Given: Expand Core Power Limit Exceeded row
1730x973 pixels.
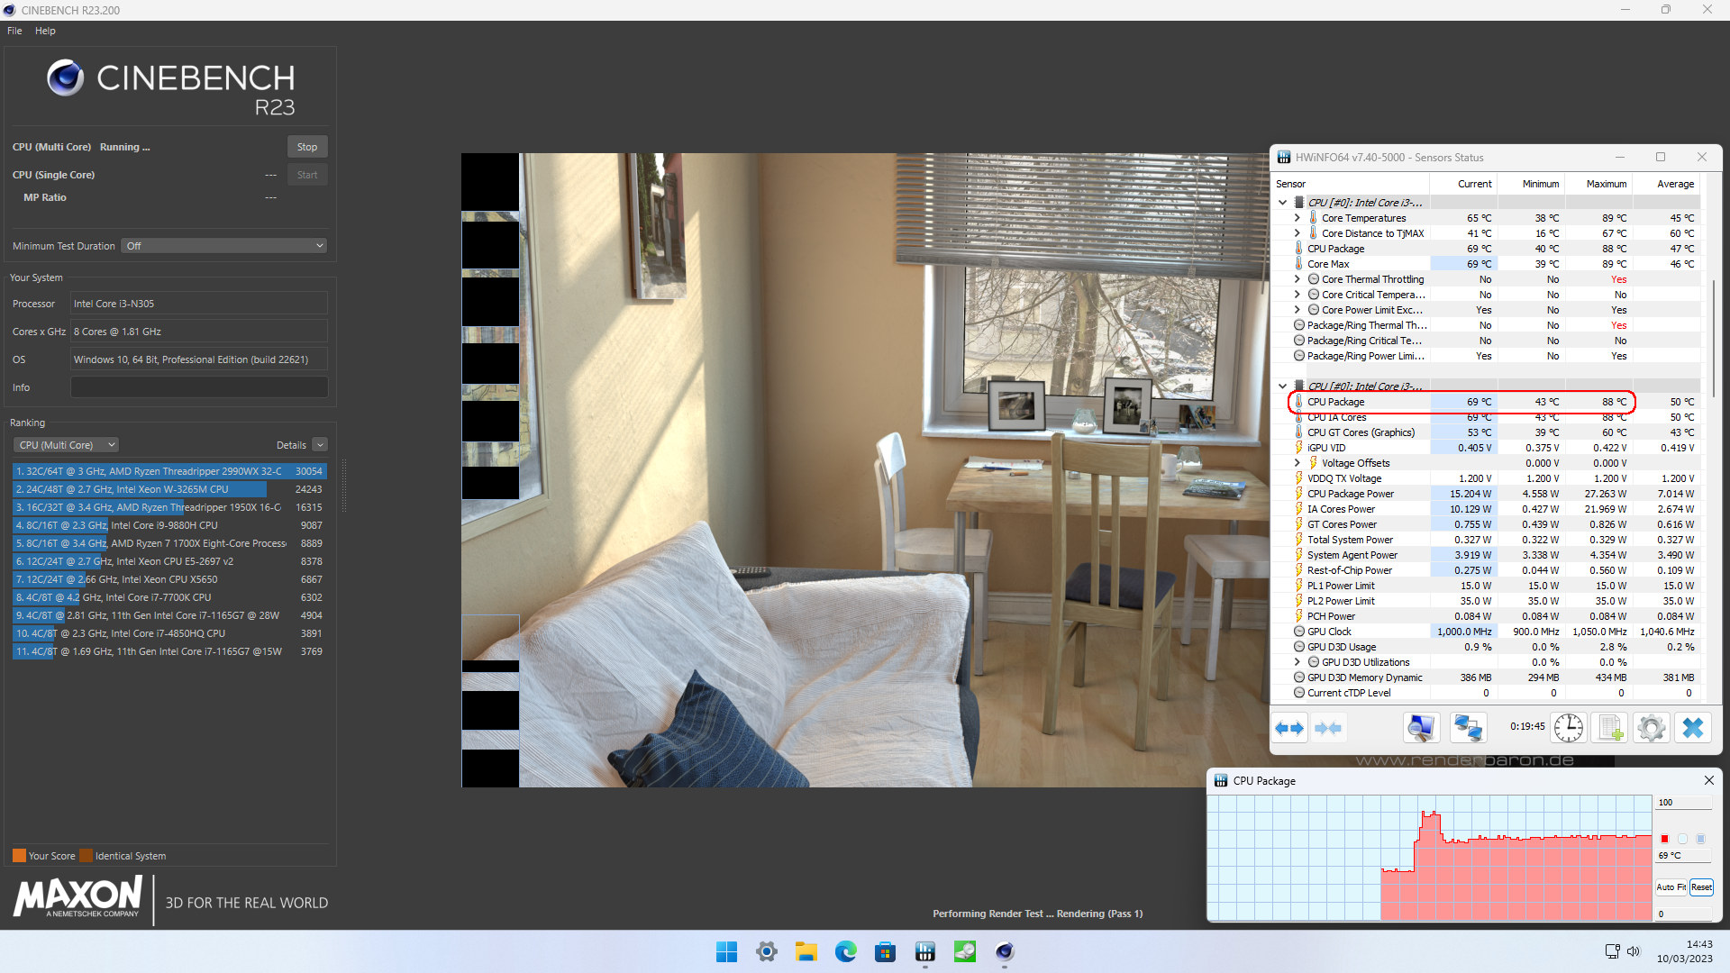Looking at the screenshot, I should point(1297,310).
